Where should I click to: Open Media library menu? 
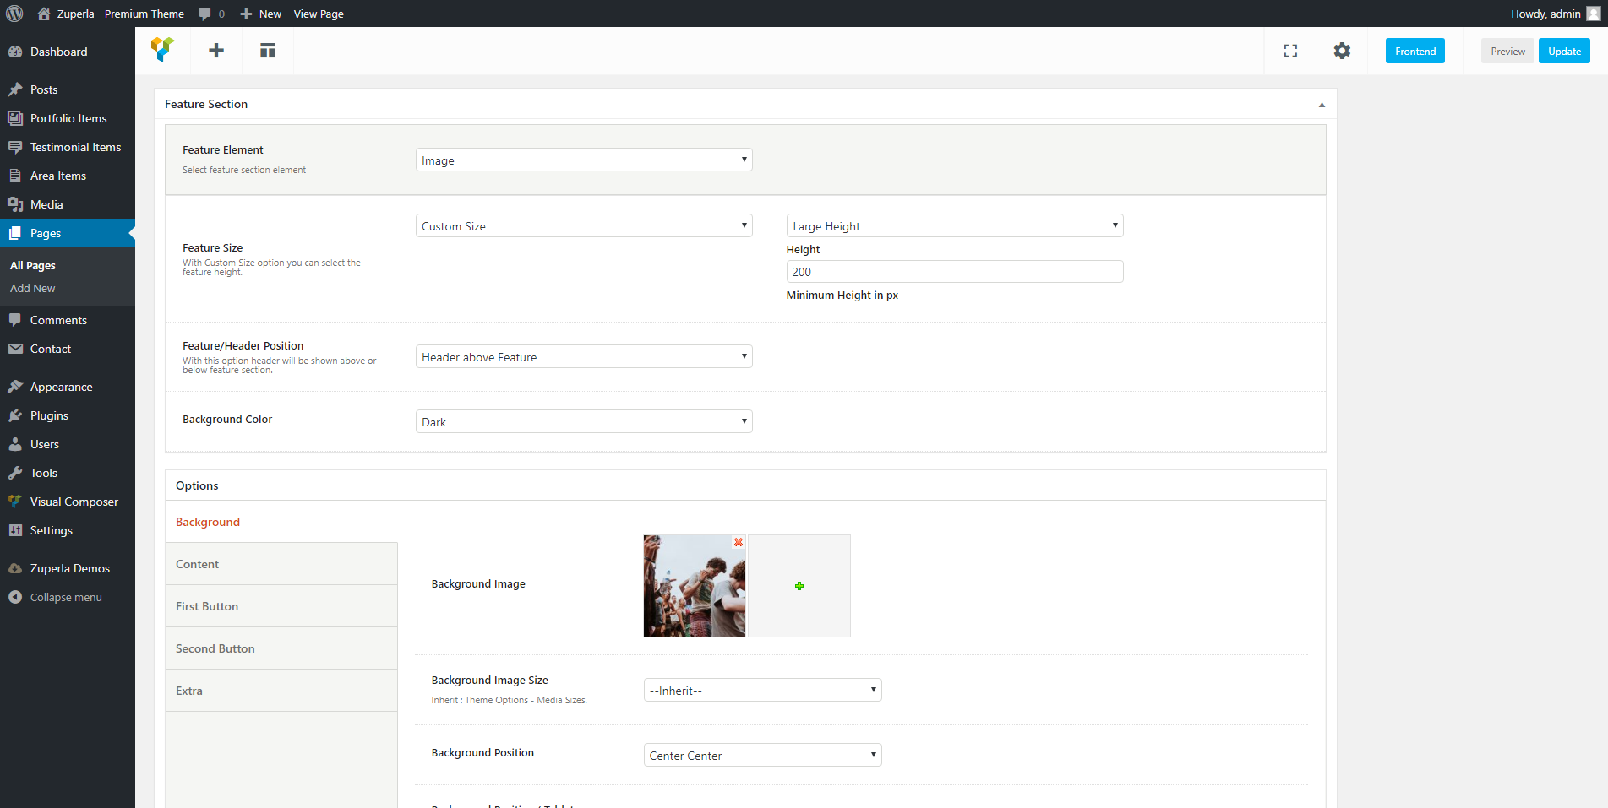[x=68, y=204]
